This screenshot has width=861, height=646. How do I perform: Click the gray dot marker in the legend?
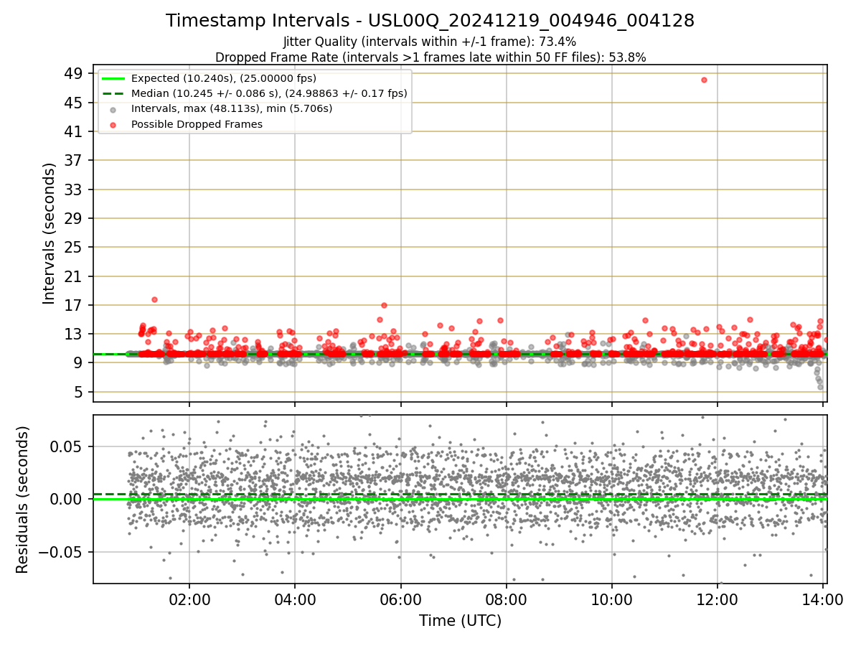(114, 109)
